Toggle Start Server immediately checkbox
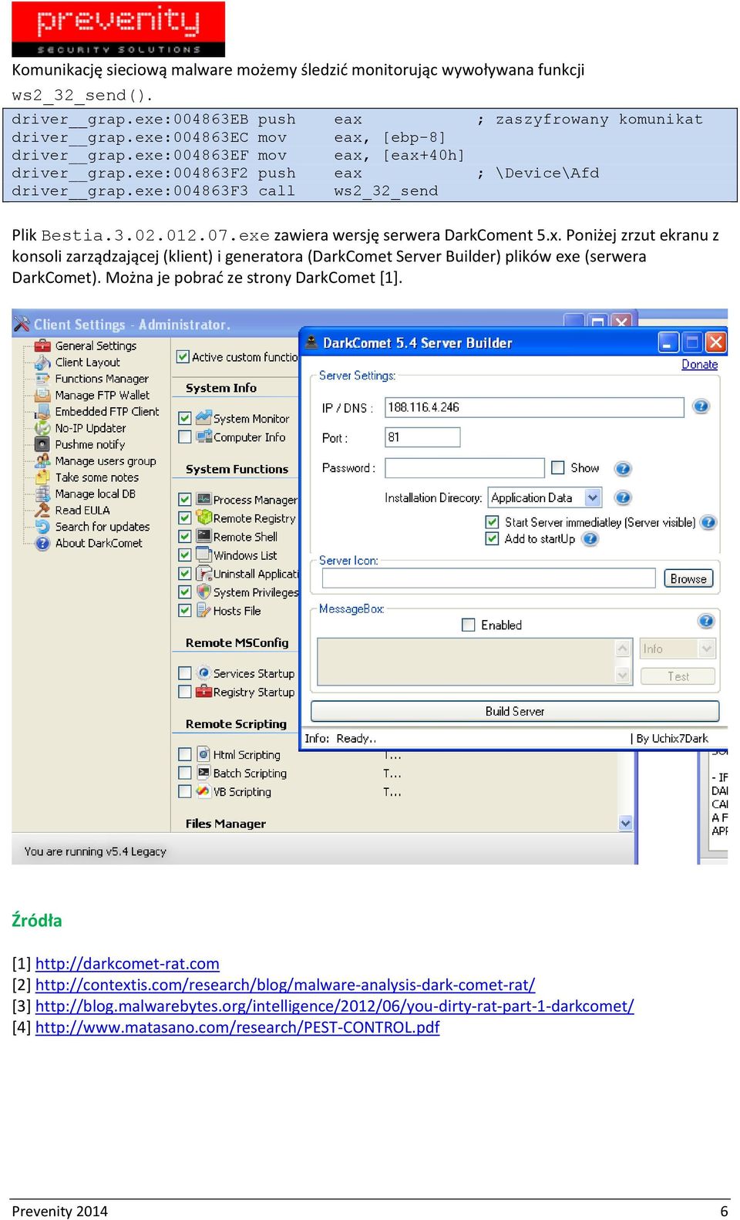 (x=492, y=522)
